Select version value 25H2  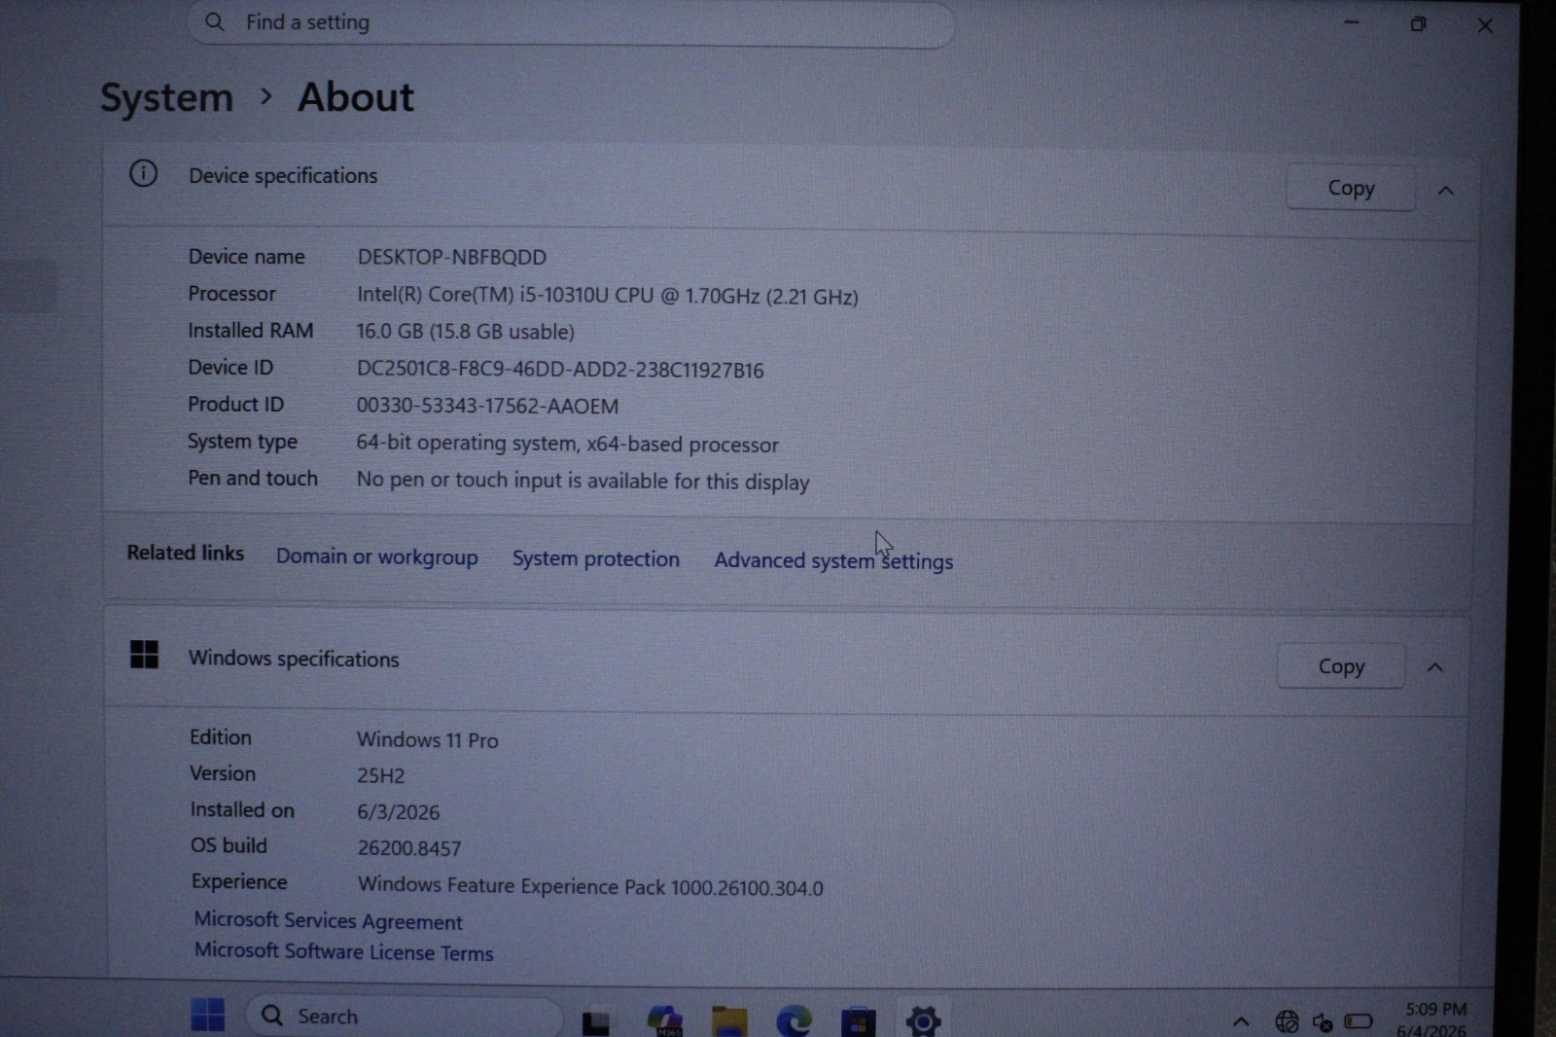380,775
